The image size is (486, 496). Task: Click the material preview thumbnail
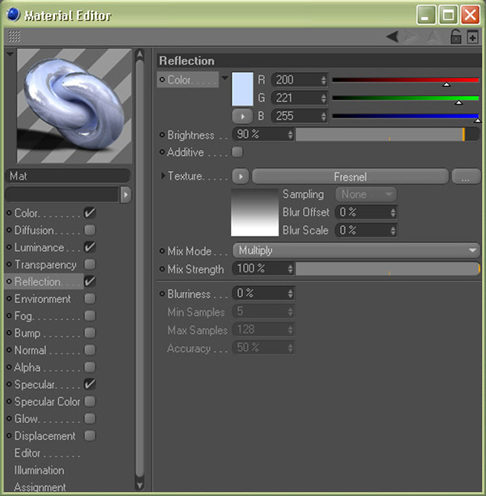(x=73, y=106)
